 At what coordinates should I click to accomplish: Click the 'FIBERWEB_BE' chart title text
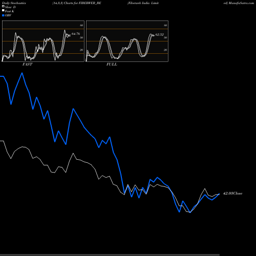tap(90, 3)
